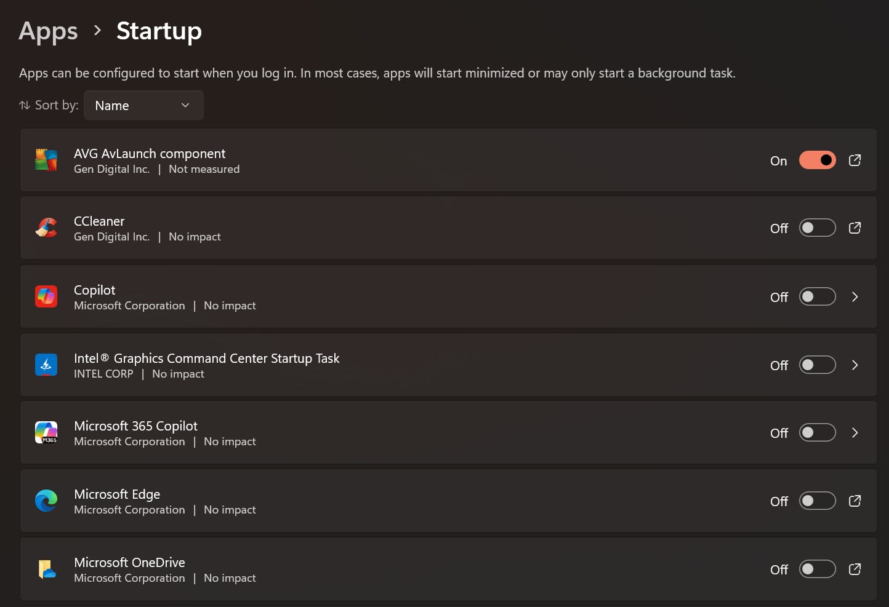Image resolution: width=889 pixels, height=607 pixels.
Task: Expand Intel Graphics Command Center chevron
Action: click(855, 365)
